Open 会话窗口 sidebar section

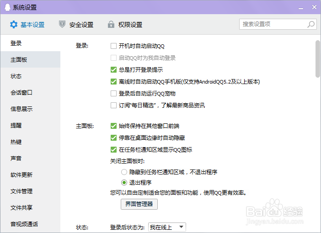[30, 92]
